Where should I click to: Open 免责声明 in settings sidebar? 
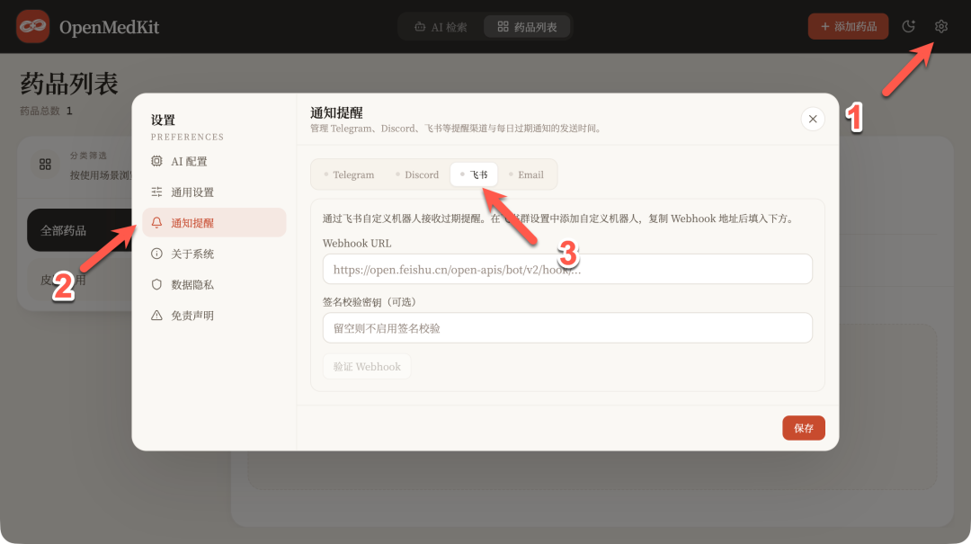[214, 316]
